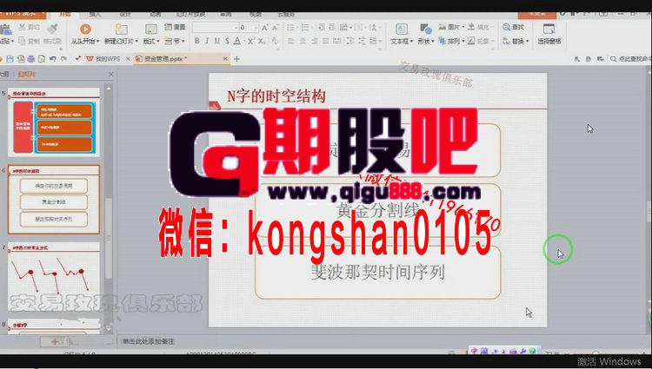
Task: Click the Cut (剪切) scissors icon
Action: coord(22,28)
